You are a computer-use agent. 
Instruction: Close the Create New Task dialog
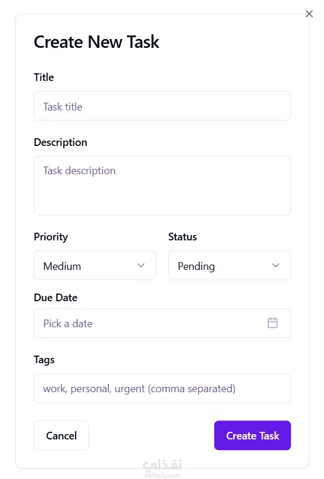309,14
